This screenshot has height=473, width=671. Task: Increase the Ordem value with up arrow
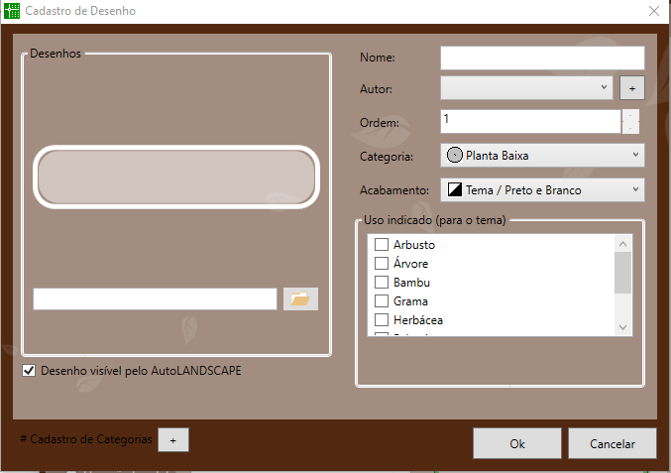pos(630,115)
